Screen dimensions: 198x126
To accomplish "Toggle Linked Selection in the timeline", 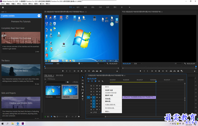I will click(95, 81).
